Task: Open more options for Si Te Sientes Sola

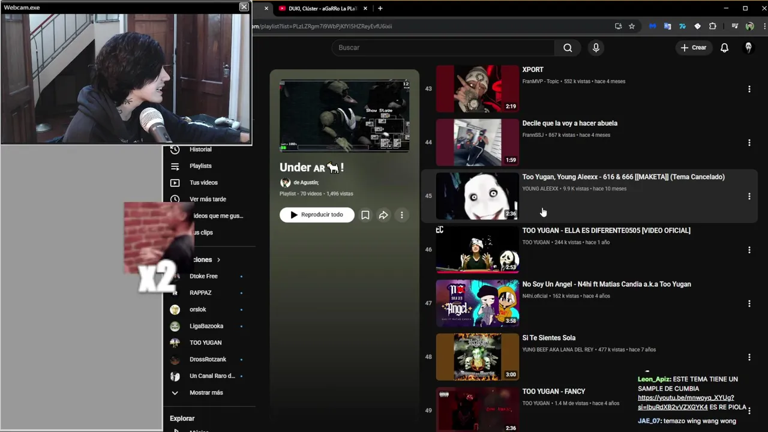Action: point(749,357)
